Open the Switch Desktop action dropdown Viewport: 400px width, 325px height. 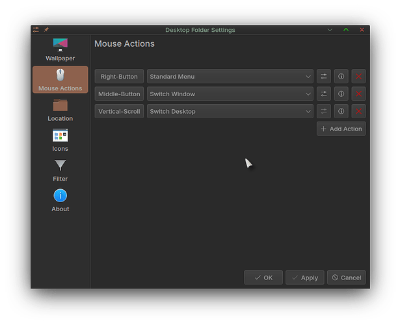pyautogui.click(x=230, y=111)
